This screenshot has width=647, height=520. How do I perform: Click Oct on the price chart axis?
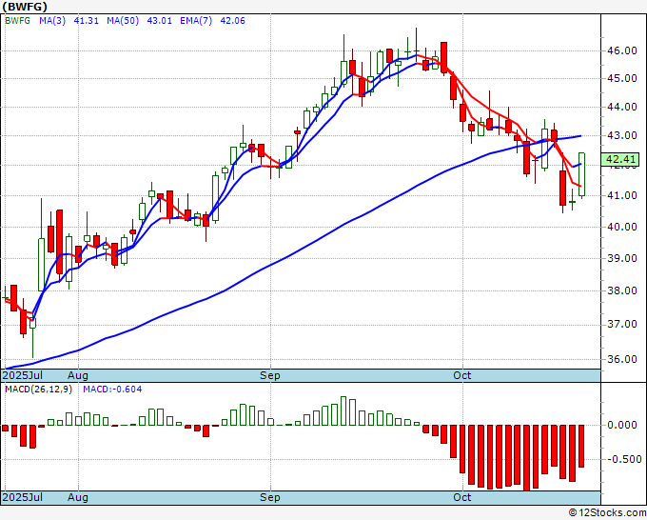(x=461, y=375)
